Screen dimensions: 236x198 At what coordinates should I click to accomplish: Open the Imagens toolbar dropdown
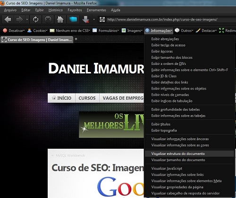click(x=132, y=30)
